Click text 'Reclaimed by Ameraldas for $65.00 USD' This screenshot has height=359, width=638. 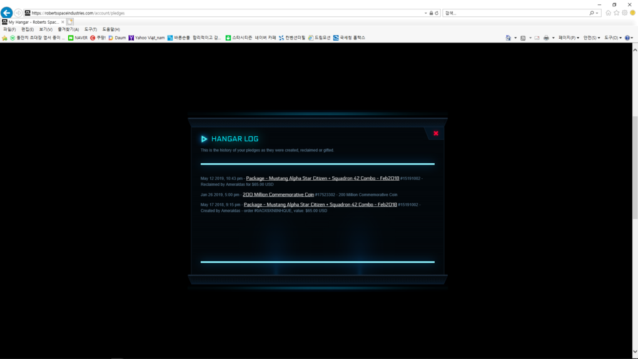(237, 185)
